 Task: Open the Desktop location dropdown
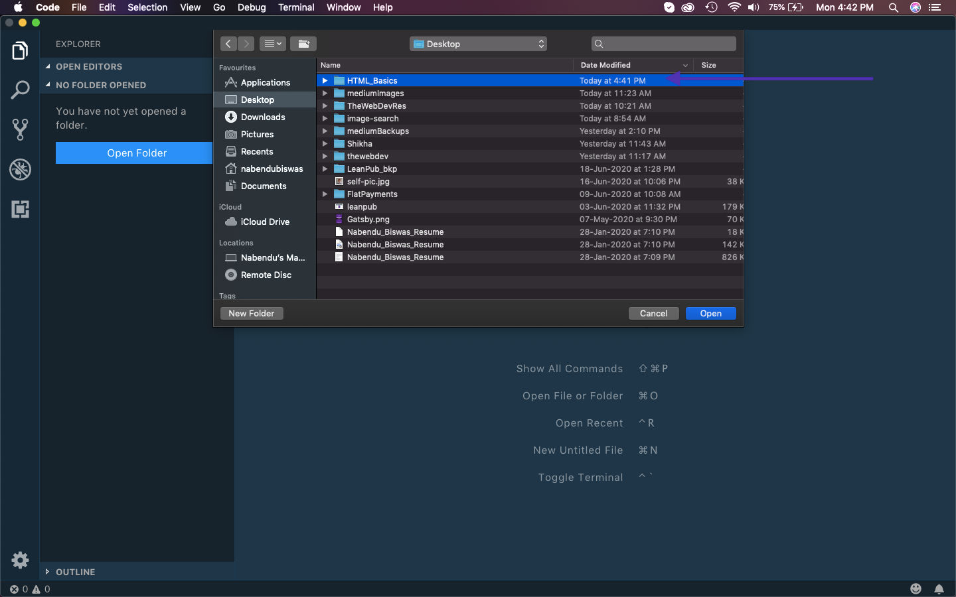[x=478, y=44]
